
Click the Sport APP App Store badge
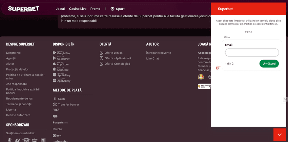[61, 64]
